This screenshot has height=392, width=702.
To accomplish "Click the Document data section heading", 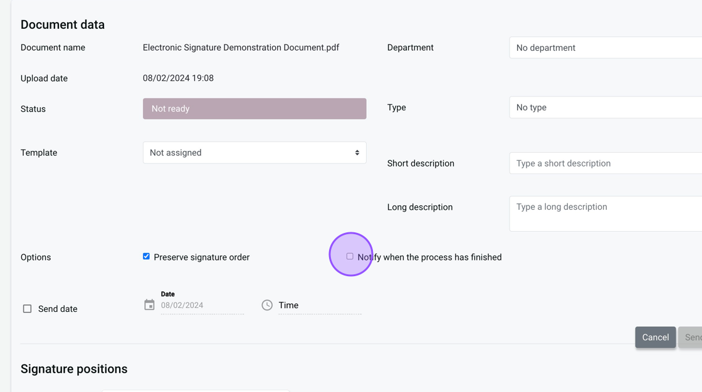I will tap(63, 24).
